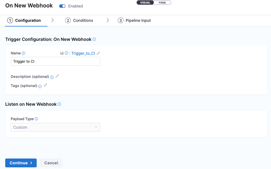This screenshot has width=271, height=169.
Task: Toggle the Enabled switch off
Action: click(62, 6)
